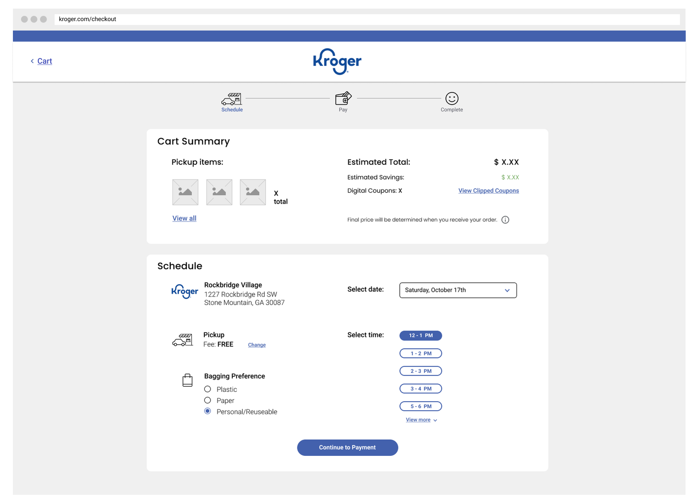Viewport: 698px width, 495px height.
Task: Click the Pay step label
Action: pos(343,110)
